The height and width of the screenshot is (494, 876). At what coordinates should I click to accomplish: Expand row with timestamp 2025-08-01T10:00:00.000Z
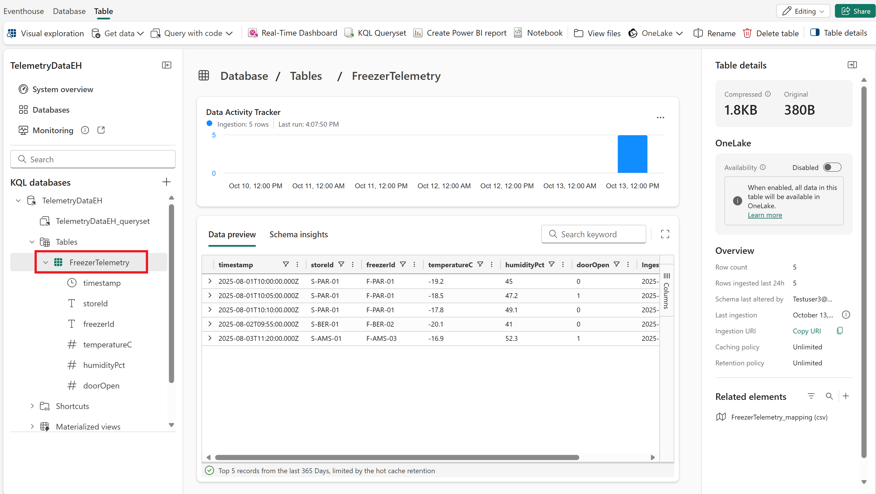click(x=210, y=281)
